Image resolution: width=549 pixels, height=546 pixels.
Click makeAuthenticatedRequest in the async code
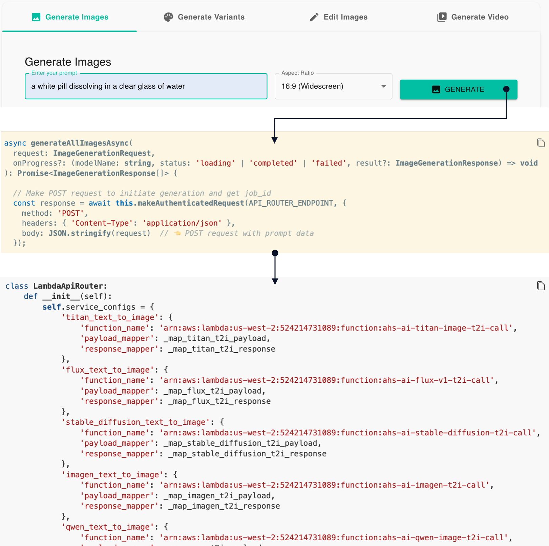191,203
